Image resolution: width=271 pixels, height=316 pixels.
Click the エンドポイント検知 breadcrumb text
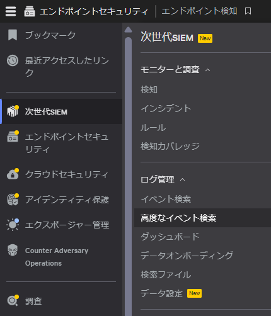coord(199,11)
